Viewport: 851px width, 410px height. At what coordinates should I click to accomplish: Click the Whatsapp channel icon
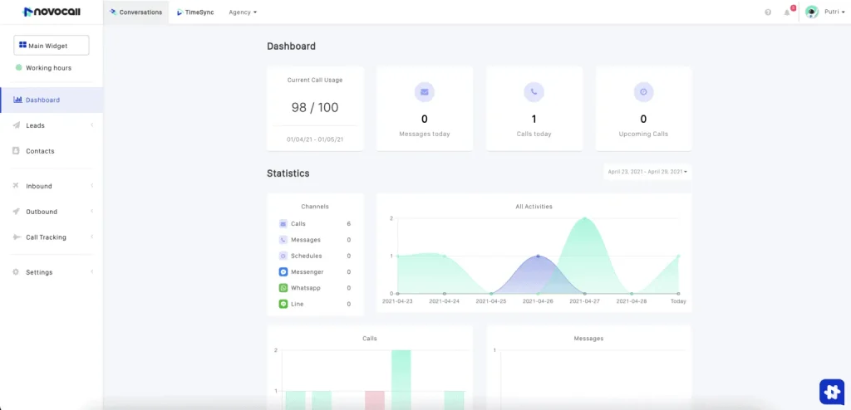[283, 288]
